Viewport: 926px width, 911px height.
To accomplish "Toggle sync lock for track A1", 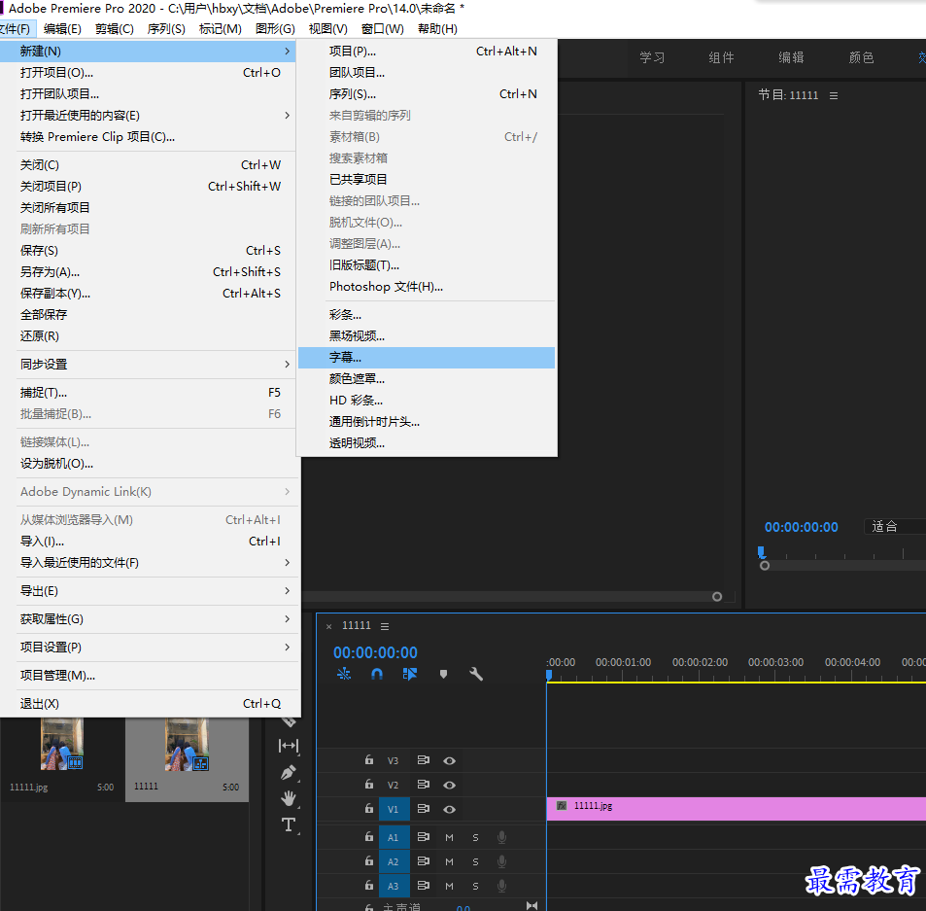I will [424, 837].
